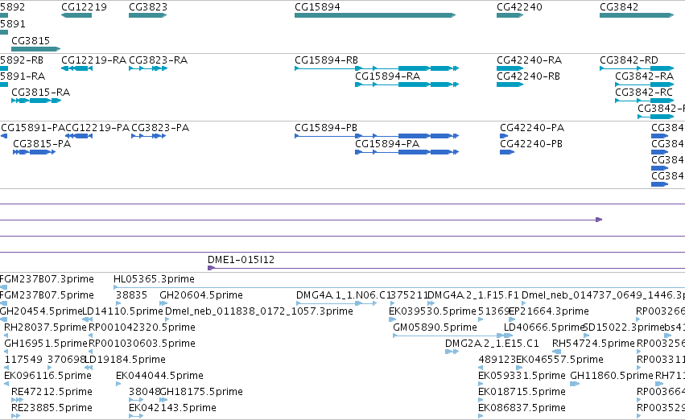
Task: Open EST EP21664.3prime
Action: coord(549,311)
